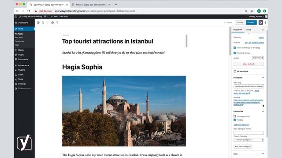Open the Author dropdown

tap(258, 58)
